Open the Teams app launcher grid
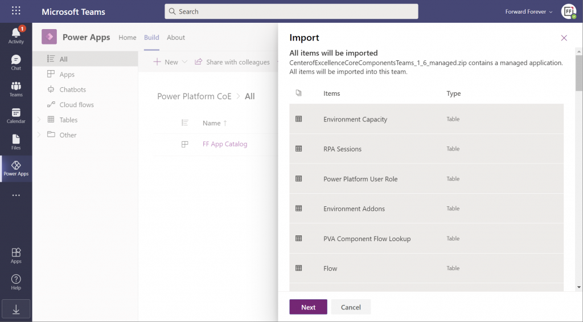Image resolution: width=583 pixels, height=322 pixels. pyautogui.click(x=16, y=10)
